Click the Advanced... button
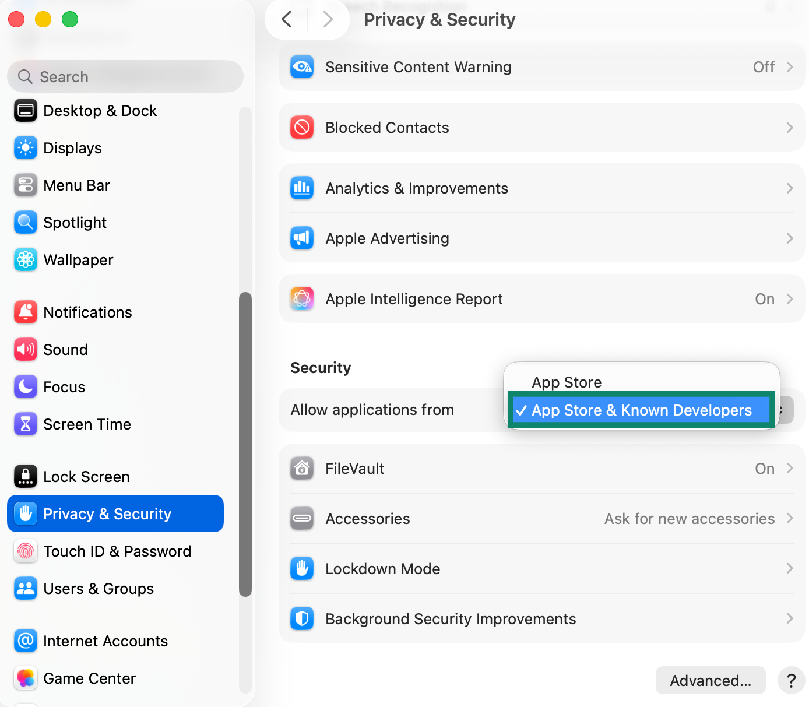Image resolution: width=809 pixels, height=707 pixels. pyautogui.click(x=710, y=680)
